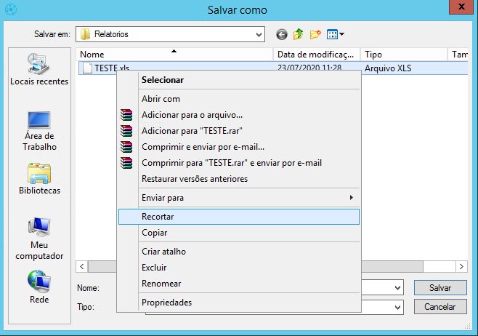Sort by Tipo column header
478x336 pixels.
tap(404, 55)
